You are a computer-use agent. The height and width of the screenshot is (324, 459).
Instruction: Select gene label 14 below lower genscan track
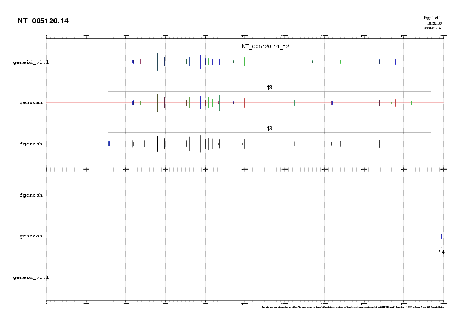[x=442, y=252]
